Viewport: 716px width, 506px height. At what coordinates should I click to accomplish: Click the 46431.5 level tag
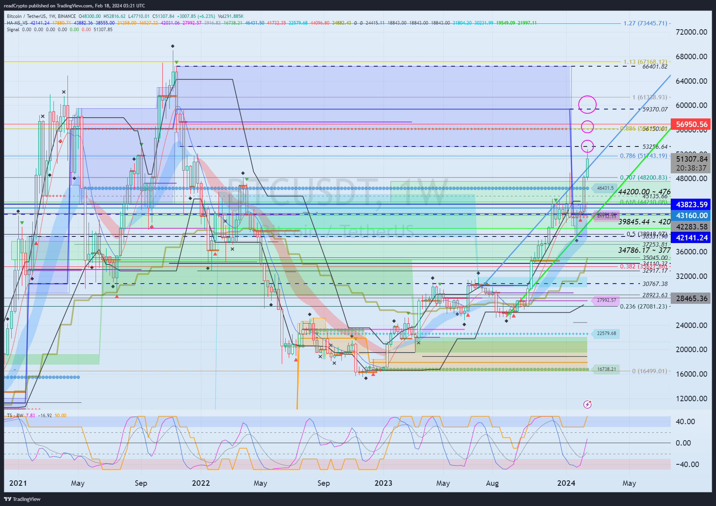605,188
